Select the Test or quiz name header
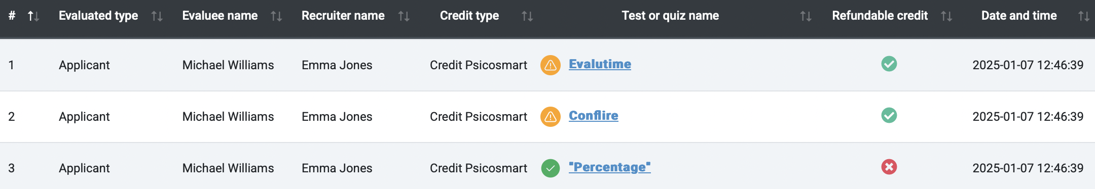Image resolution: width=1095 pixels, height=189 pixels. (x=670, y=16)
